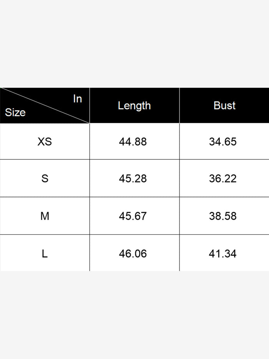Viewport: 269px width, 359px height.
Task: Click the 36.22 bust value
Action: click(x=223, y=179)
